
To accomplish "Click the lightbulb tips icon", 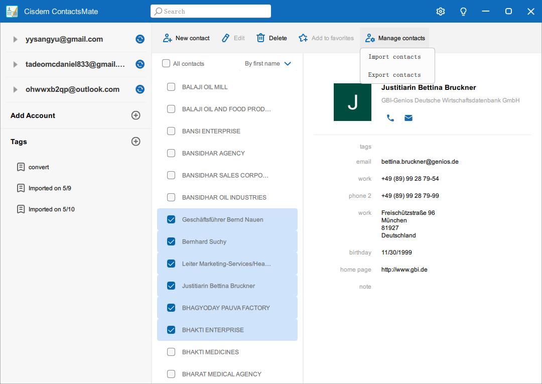I will tap(463, 11).
